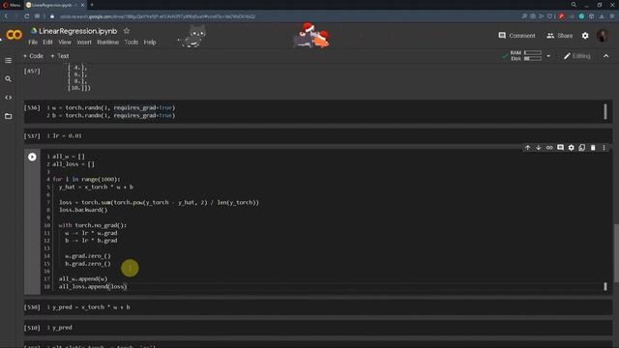Open the View menu

tap(65, 43)
